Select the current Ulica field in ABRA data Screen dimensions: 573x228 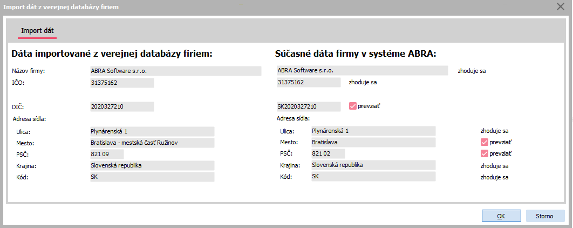373,131
